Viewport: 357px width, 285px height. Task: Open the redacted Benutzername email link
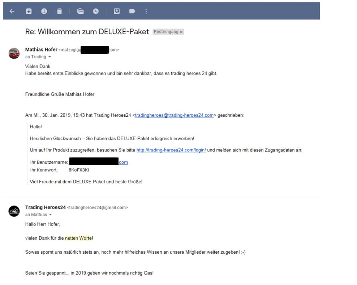(98, 162)
